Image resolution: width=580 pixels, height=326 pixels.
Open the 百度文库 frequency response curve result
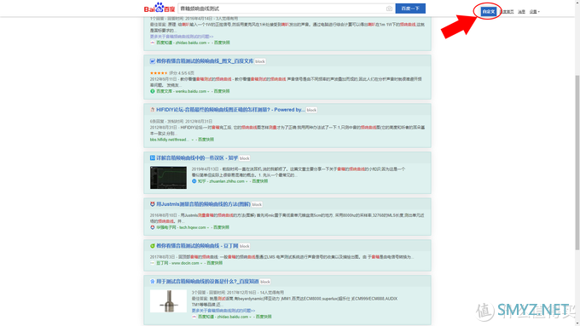205,61
